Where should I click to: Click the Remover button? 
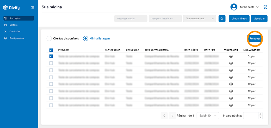(x=255, y=38)
